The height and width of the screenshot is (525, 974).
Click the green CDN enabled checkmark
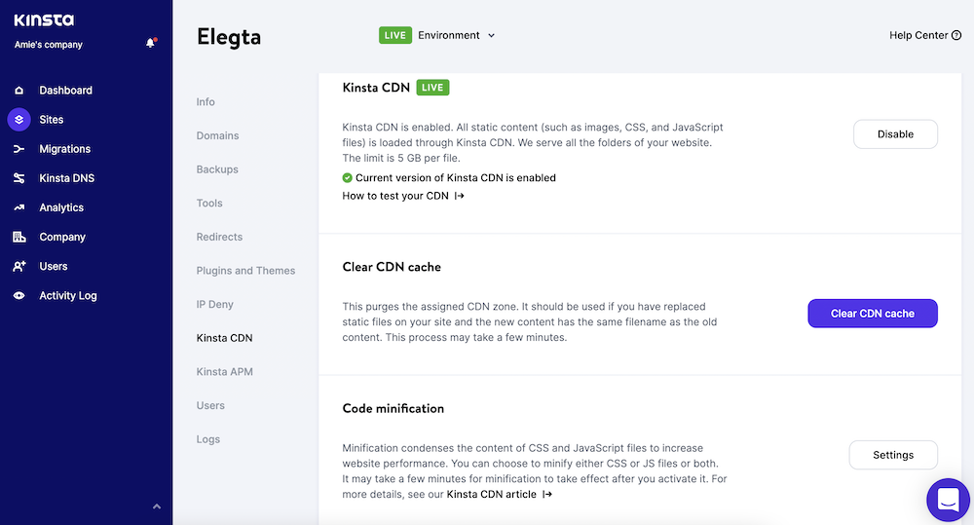pos(348,177)
